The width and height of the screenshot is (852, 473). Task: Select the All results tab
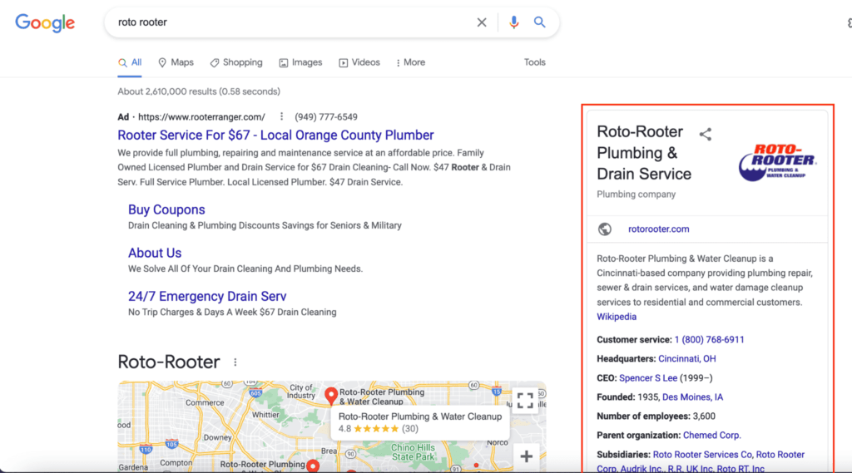[130, 62]
